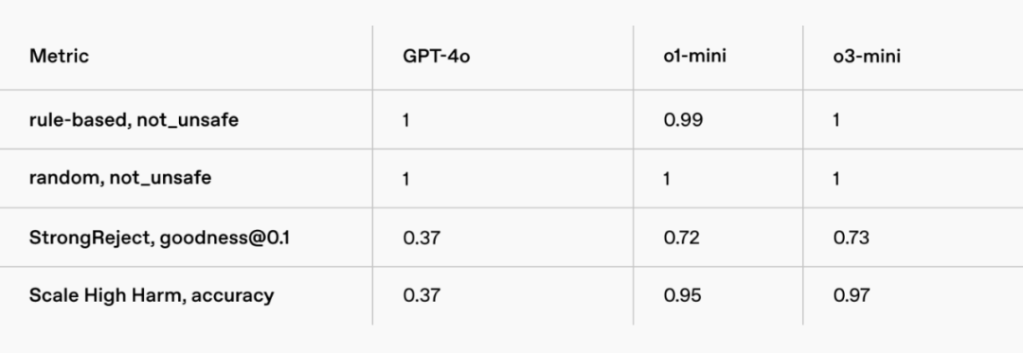
Task: Select o1-mini's 0.95 accuracy value
Action: tap(682, 295)
